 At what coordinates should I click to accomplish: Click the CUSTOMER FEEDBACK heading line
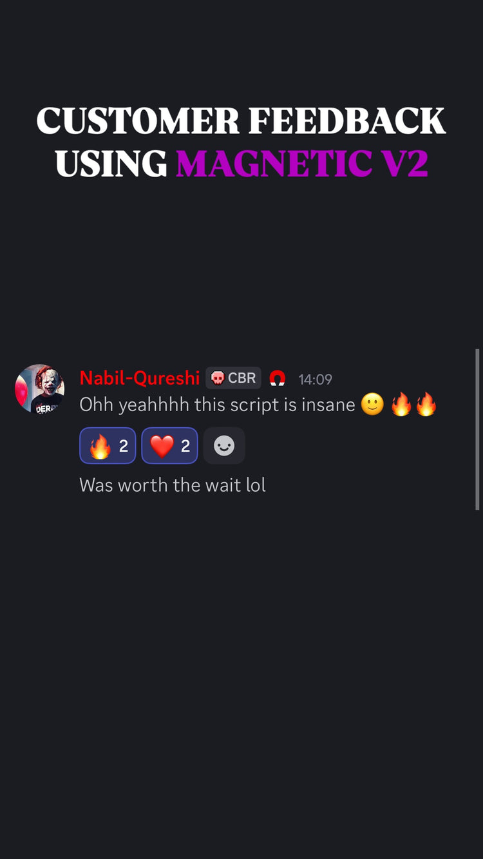[241, 121]
